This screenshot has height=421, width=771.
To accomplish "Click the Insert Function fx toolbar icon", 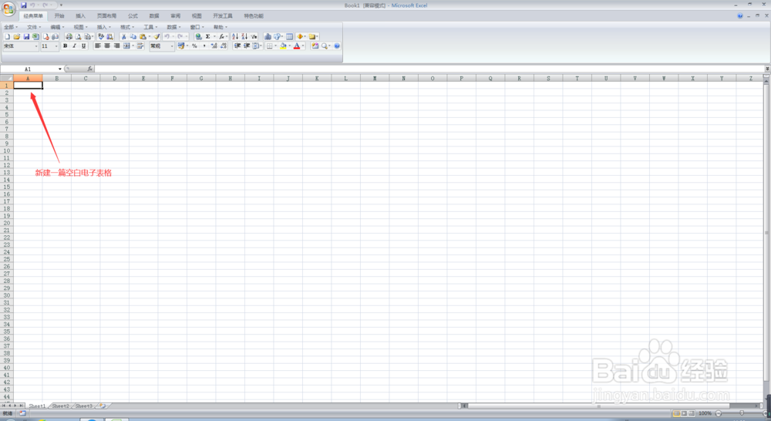I will tap(221, 36).
